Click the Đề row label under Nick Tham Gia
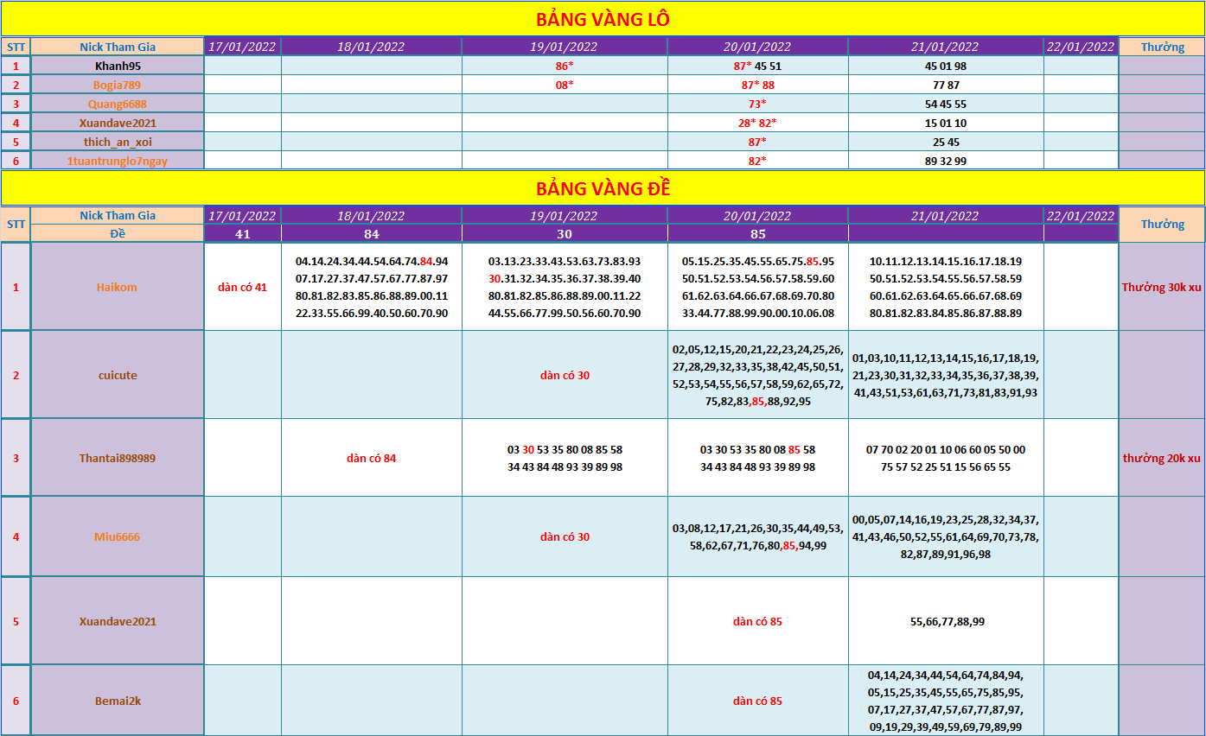1206x736 pixels. point(118,233)
